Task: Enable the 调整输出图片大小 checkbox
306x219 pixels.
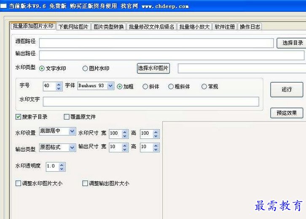Action: point(85,183)
